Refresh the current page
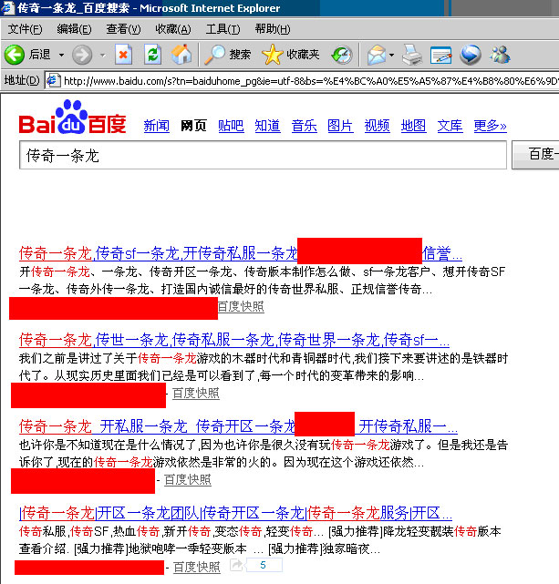559x584 pixels. tap(152, 55)
